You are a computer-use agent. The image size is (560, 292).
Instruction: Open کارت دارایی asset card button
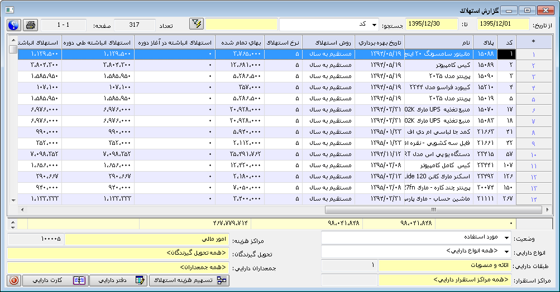coord(55,280)
